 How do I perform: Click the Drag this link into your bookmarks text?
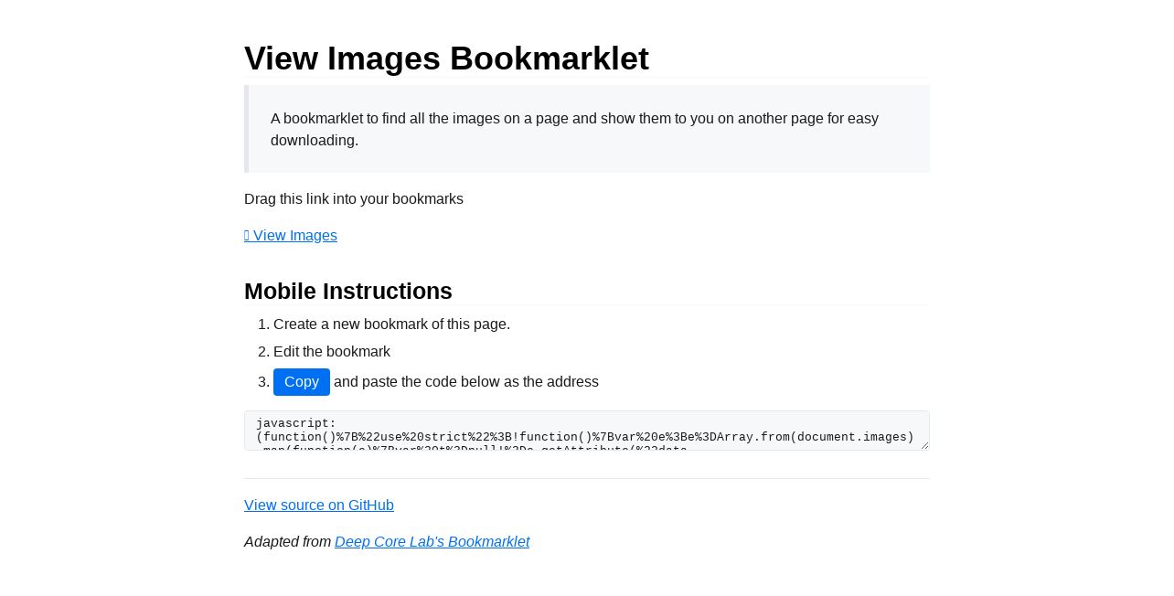[354, 199]
